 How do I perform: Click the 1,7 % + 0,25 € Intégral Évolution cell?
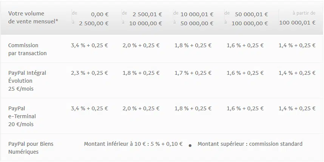pyautogui.click(x=193, y=73)
